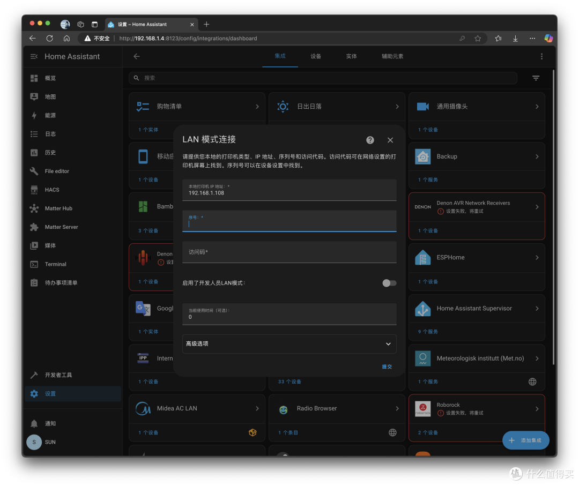Switch to the 实体 (Entities) tab
Image resolution: width=579 pixels, height=486 pixels.
(351, 56)
